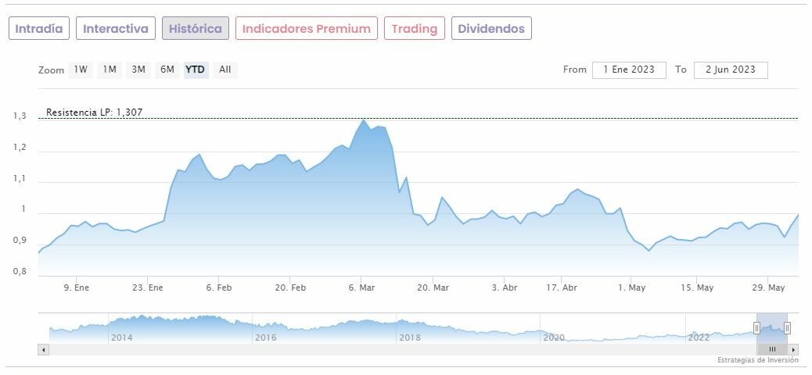The image size is (812, 375).
Task: Go to the Trading section
Action: coord(415,29)
